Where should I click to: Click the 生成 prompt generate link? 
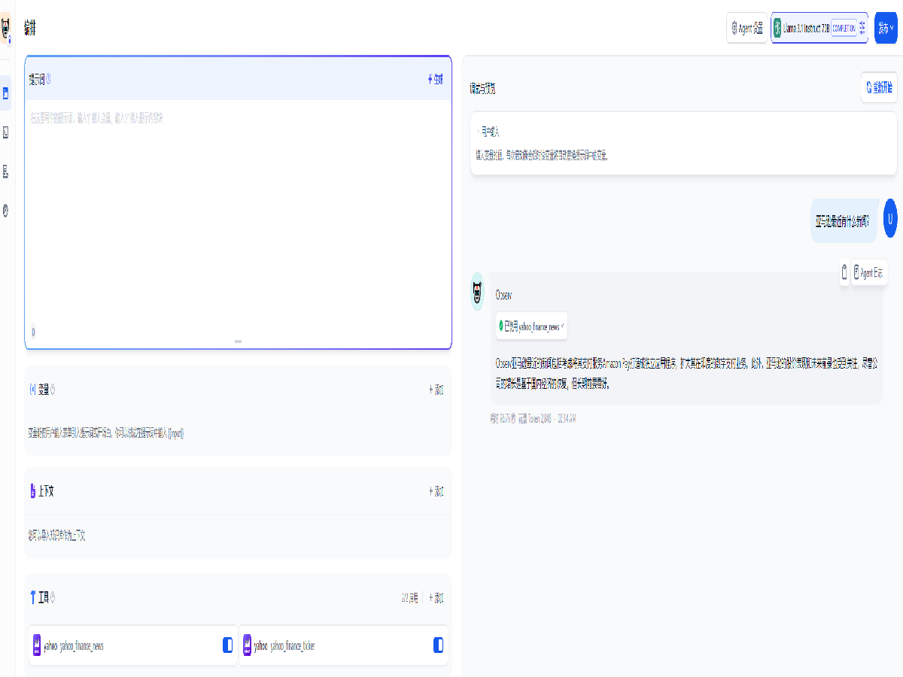coord(436,79)
